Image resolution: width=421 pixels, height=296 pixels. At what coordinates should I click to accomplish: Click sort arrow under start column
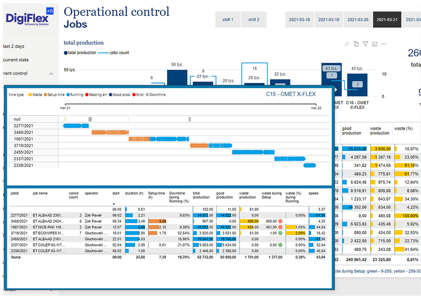(114, 204)
